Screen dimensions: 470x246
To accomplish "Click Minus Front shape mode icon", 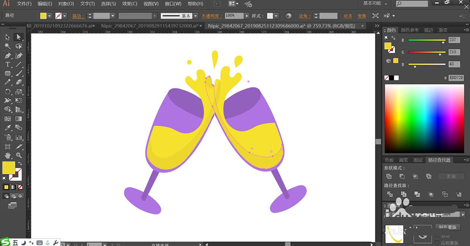I will [402, 176].
